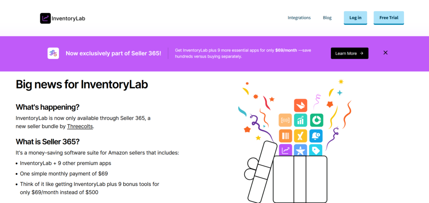The image size is (429, 203).
Task: Click the Seller 365 banner logo
Action: (x=53, y=53)
